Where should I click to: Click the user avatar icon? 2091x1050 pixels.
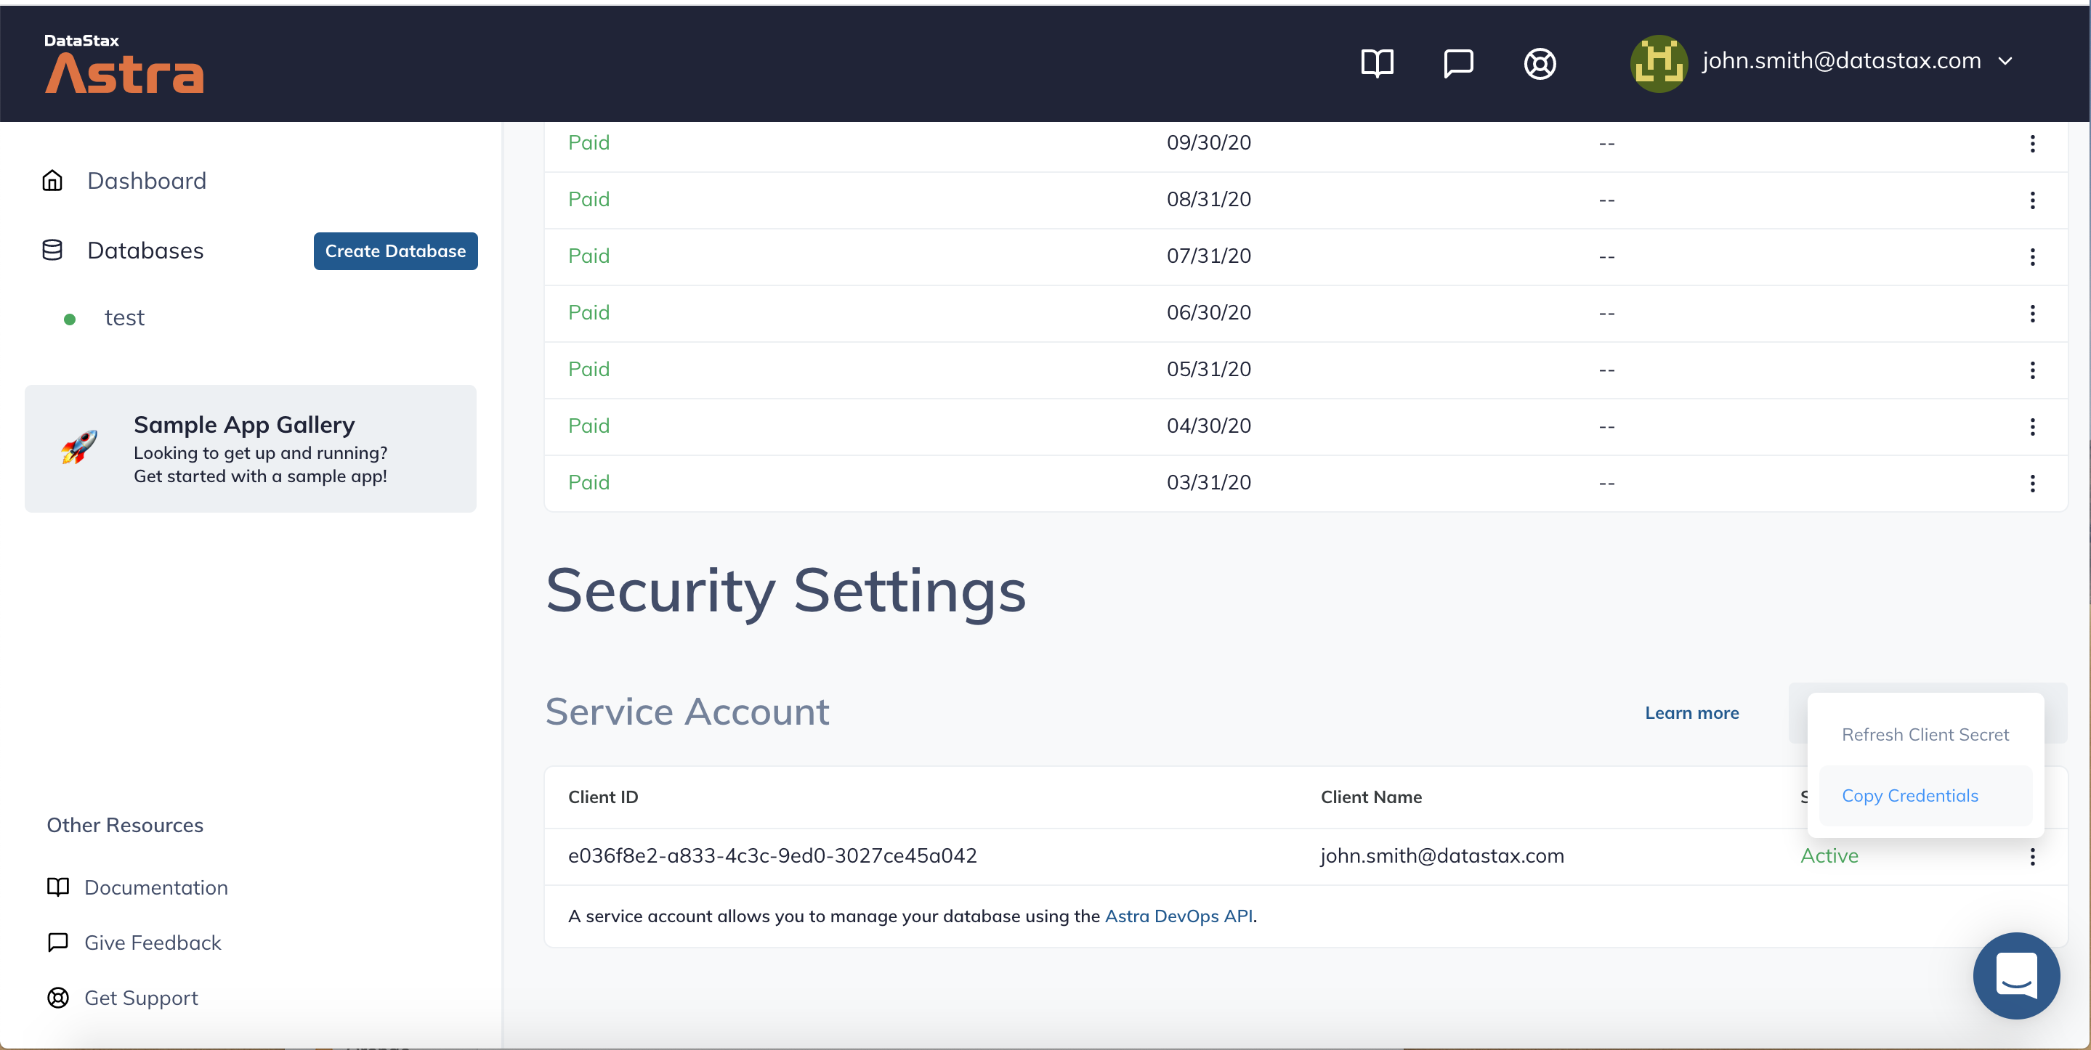tap(1659, 62)
